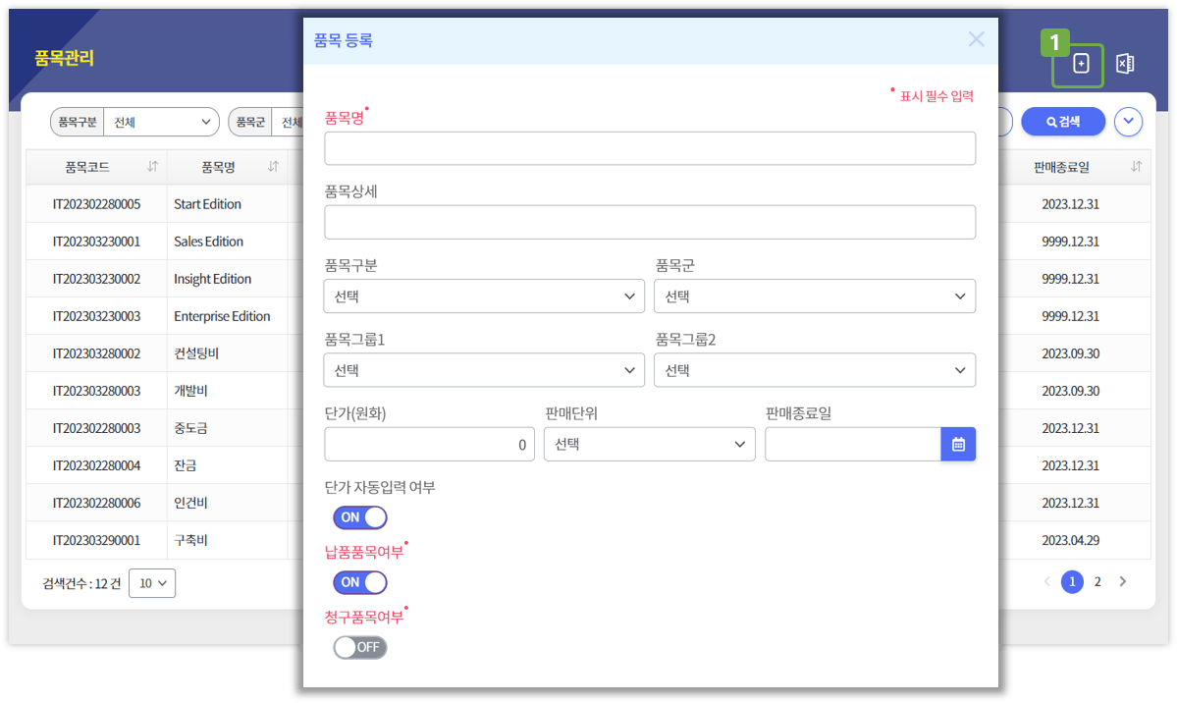
Task: Expand the 품목그룹2 dropdown
Action: (815, 370)
